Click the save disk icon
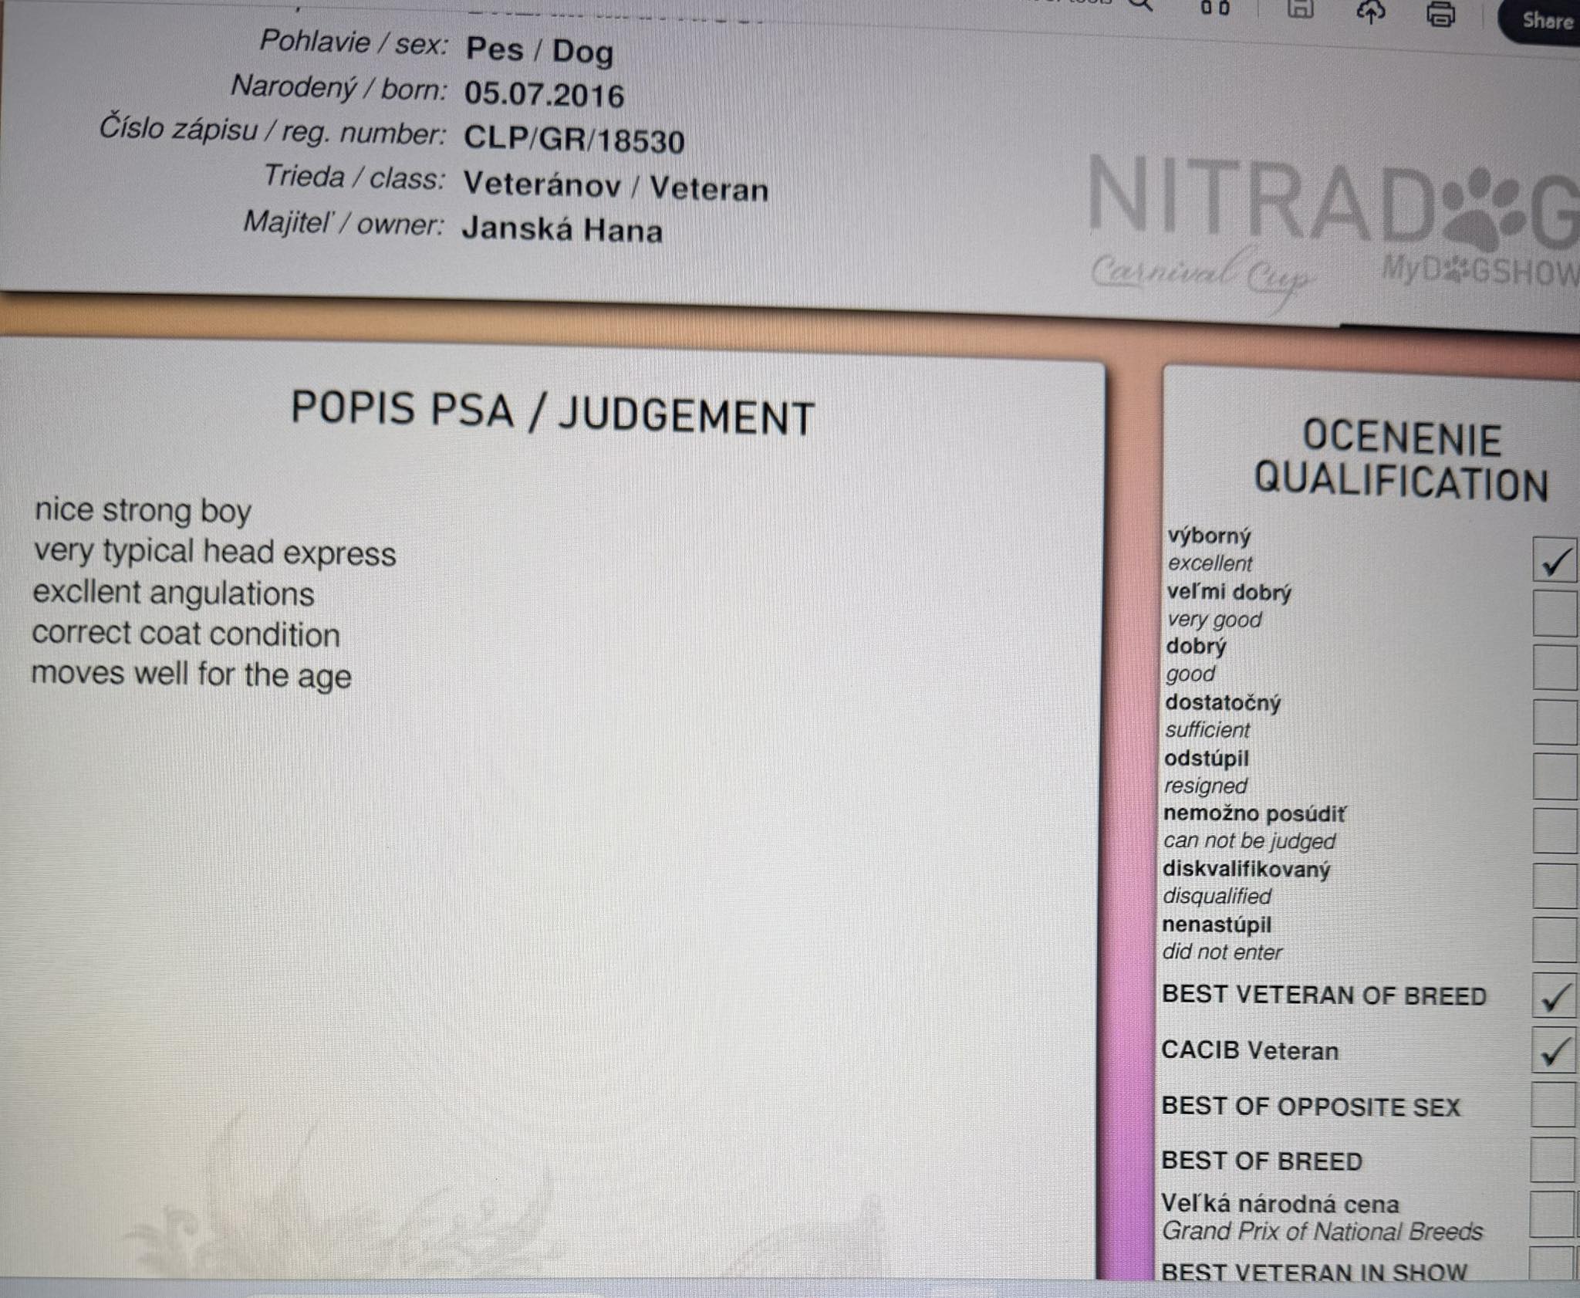 1301,9
